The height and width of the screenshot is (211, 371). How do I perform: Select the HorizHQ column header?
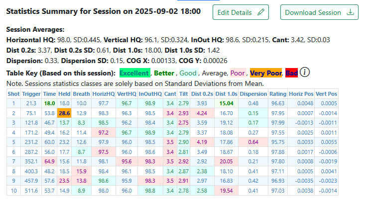coord(104,93)
